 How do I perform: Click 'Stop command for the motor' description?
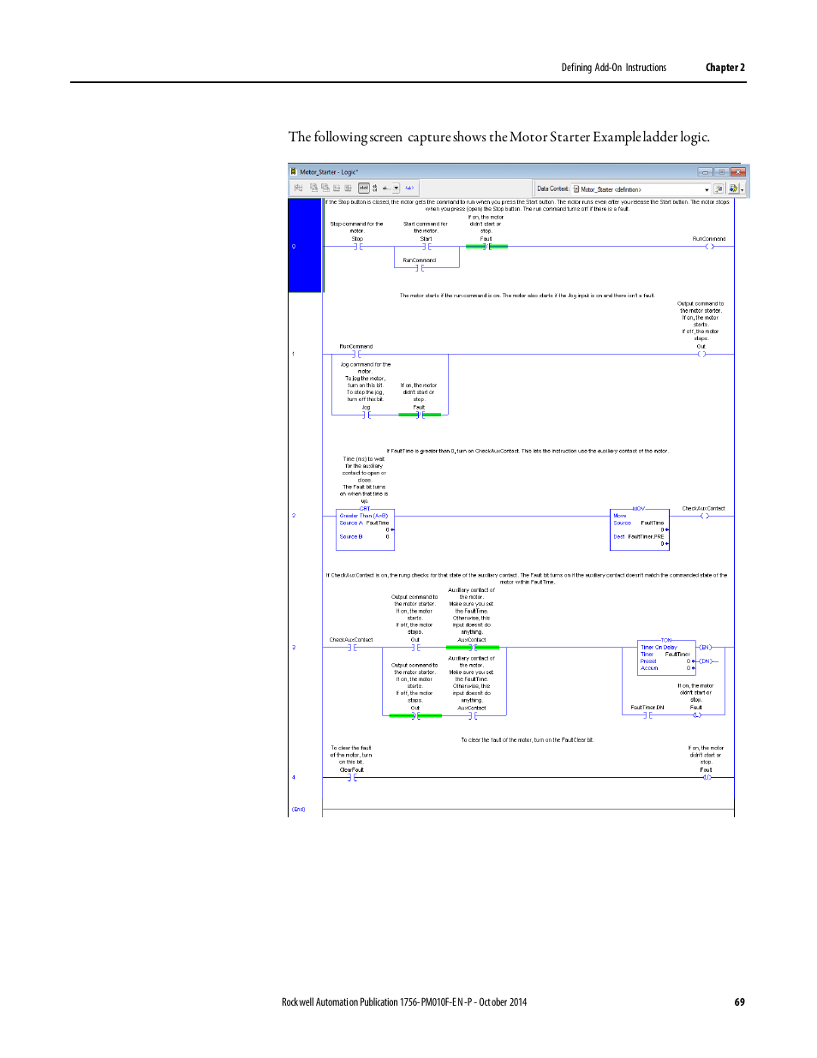pos(357,227)
